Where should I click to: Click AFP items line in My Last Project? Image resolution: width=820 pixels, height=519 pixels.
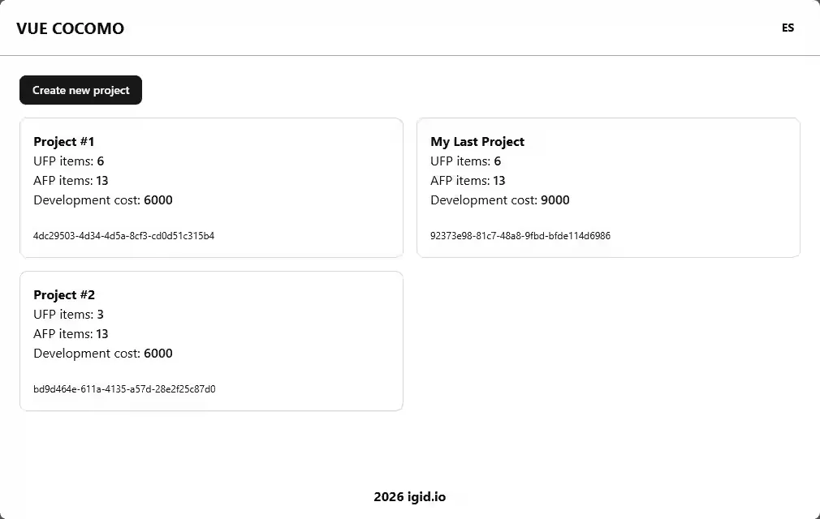point(468,180)
